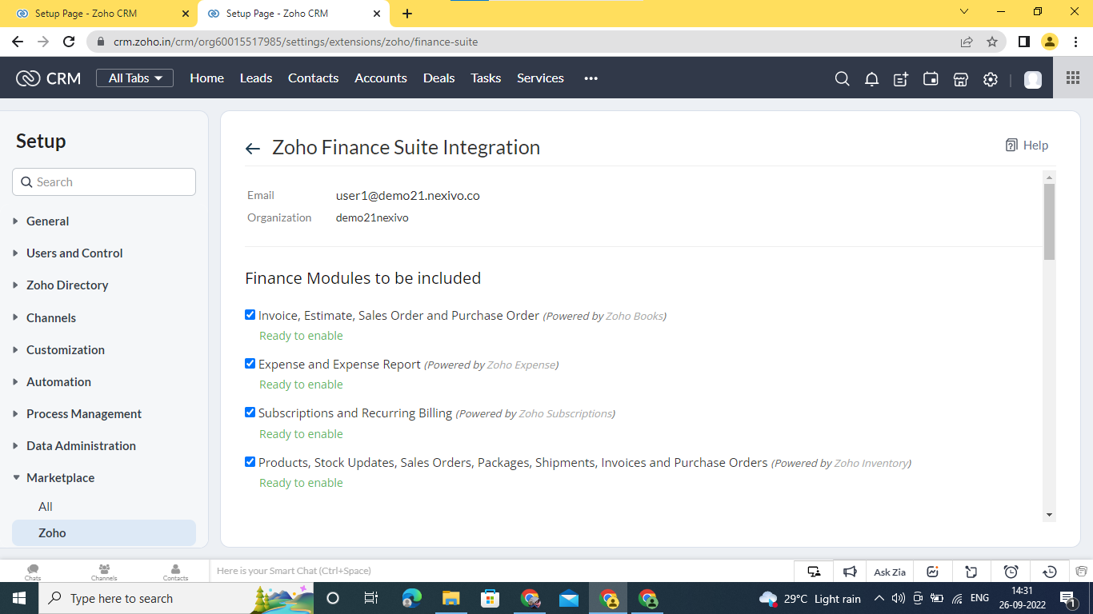Open the more modules ellipsis menu

coord(591,78)
